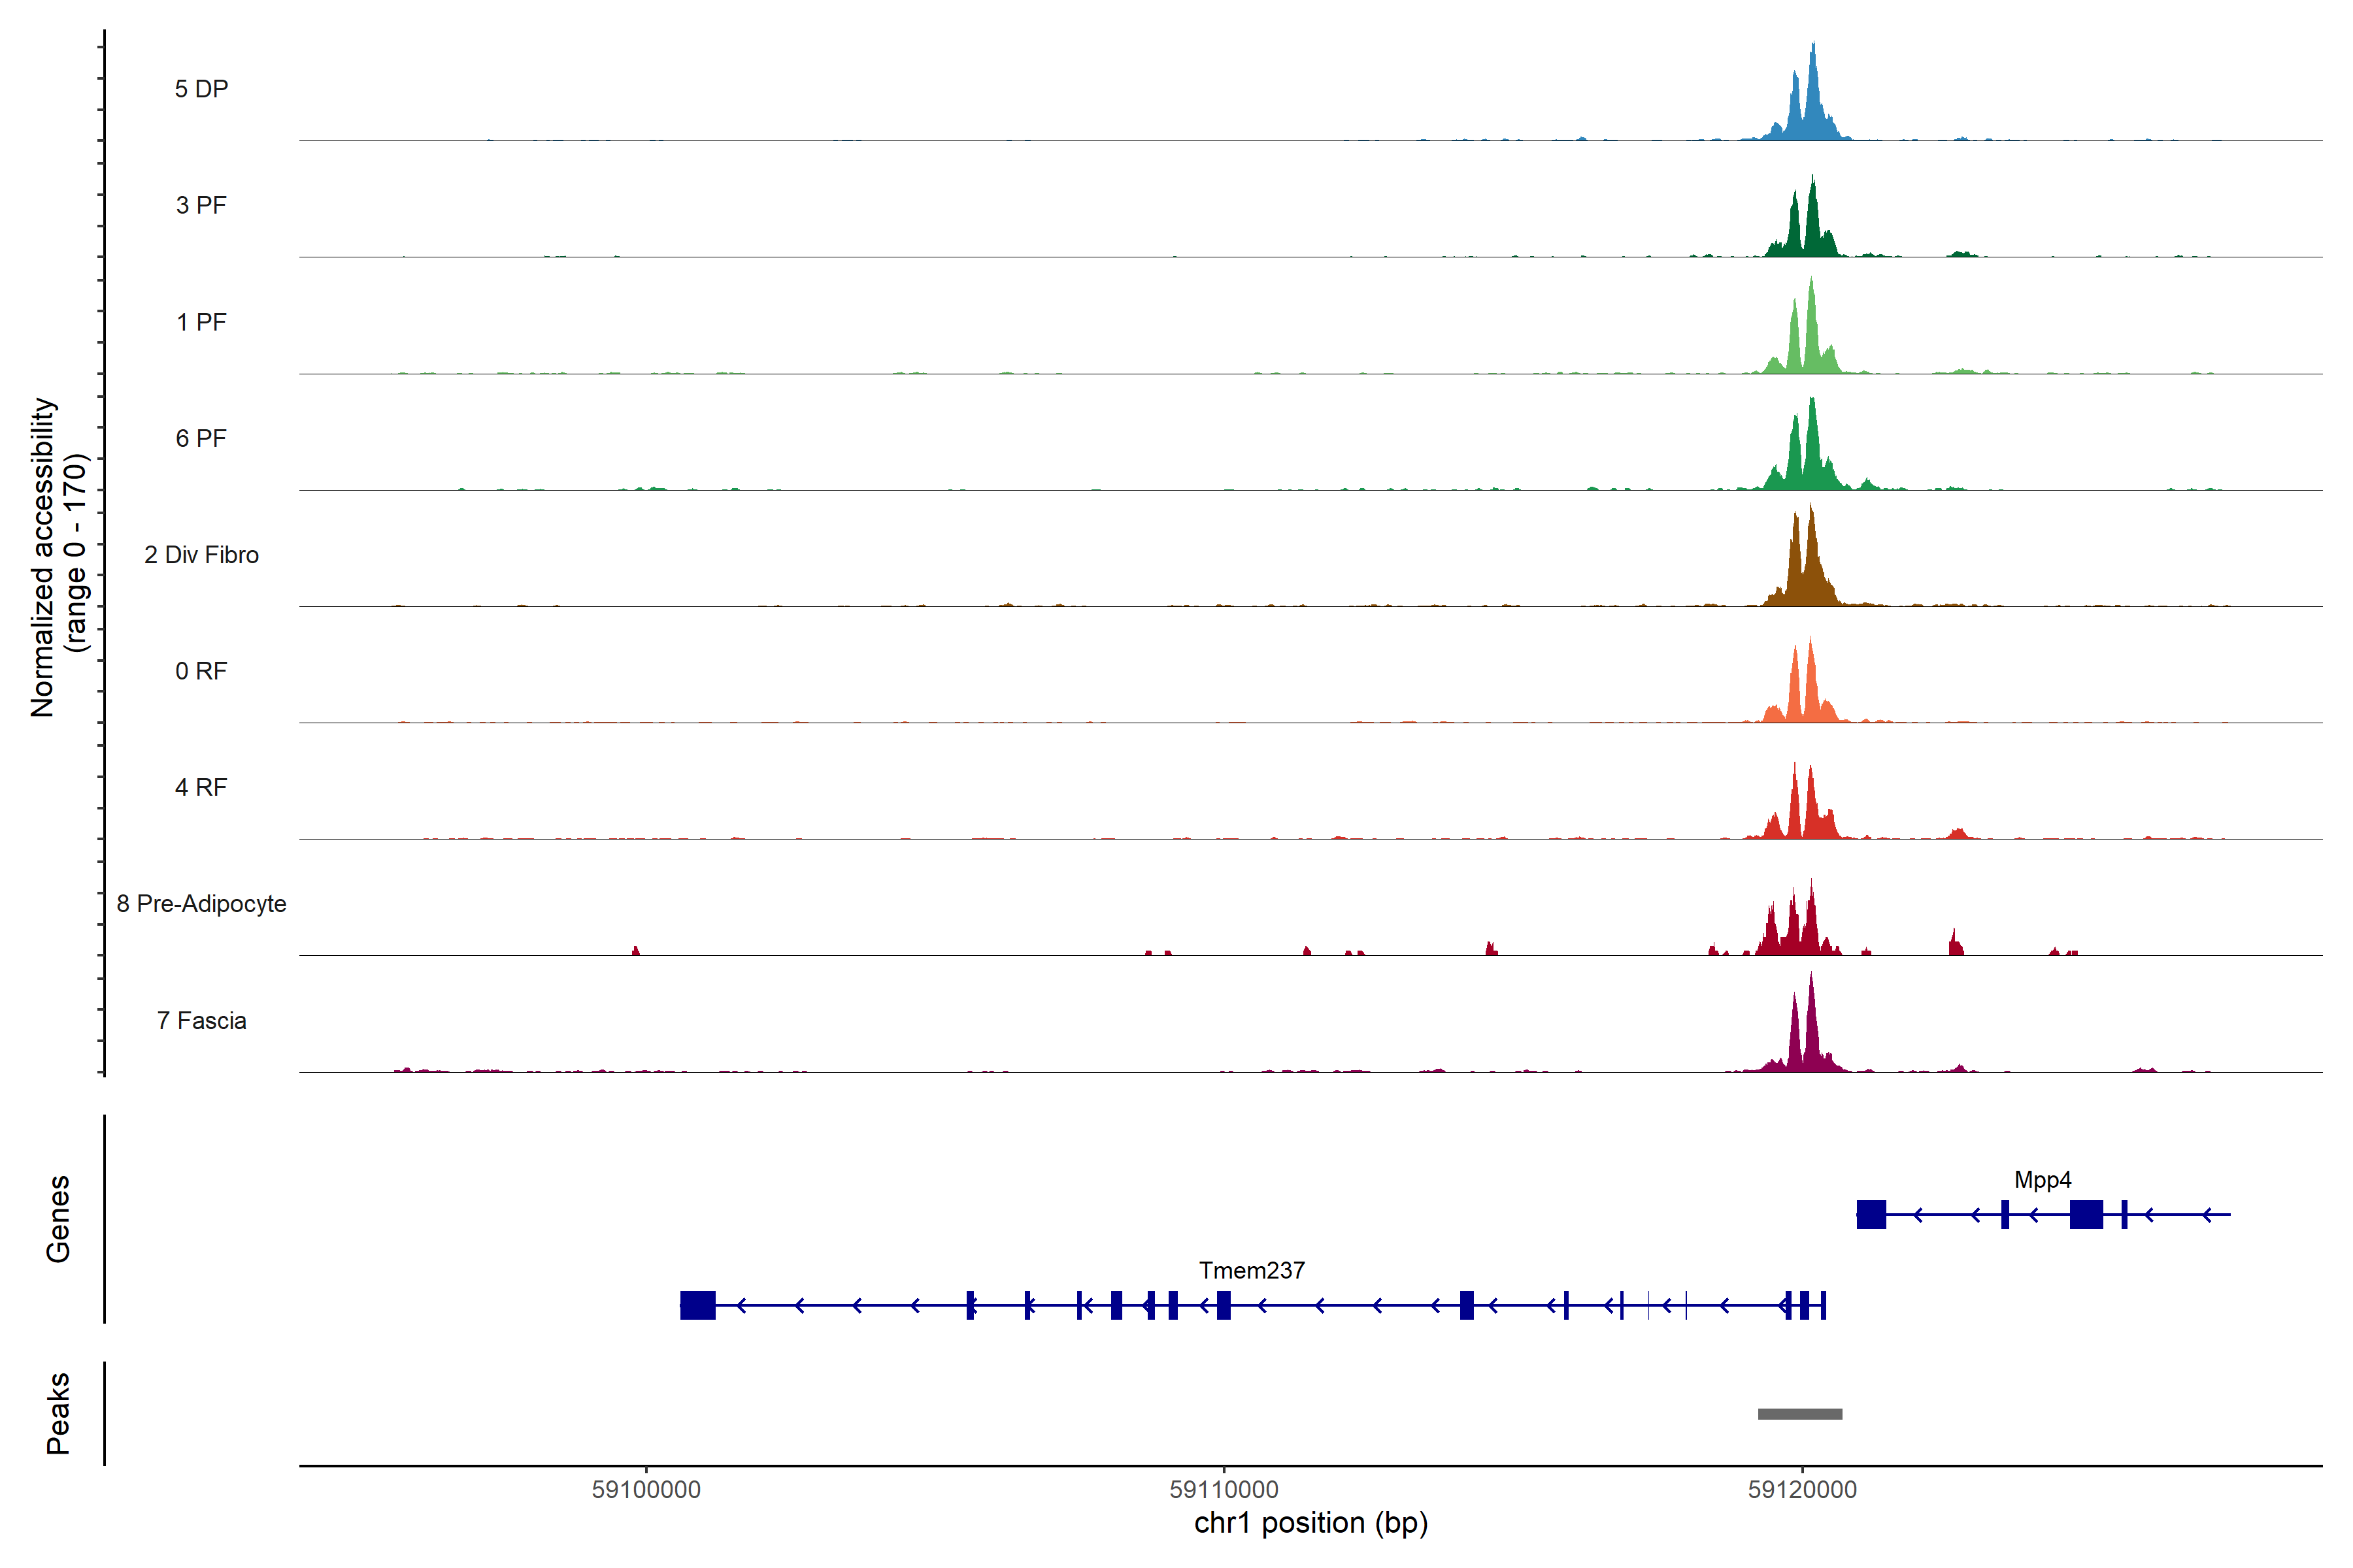Click the Tmem237 gene label
The width and height of the screenshot is (2353, 1568).
click(1252, 1271)
